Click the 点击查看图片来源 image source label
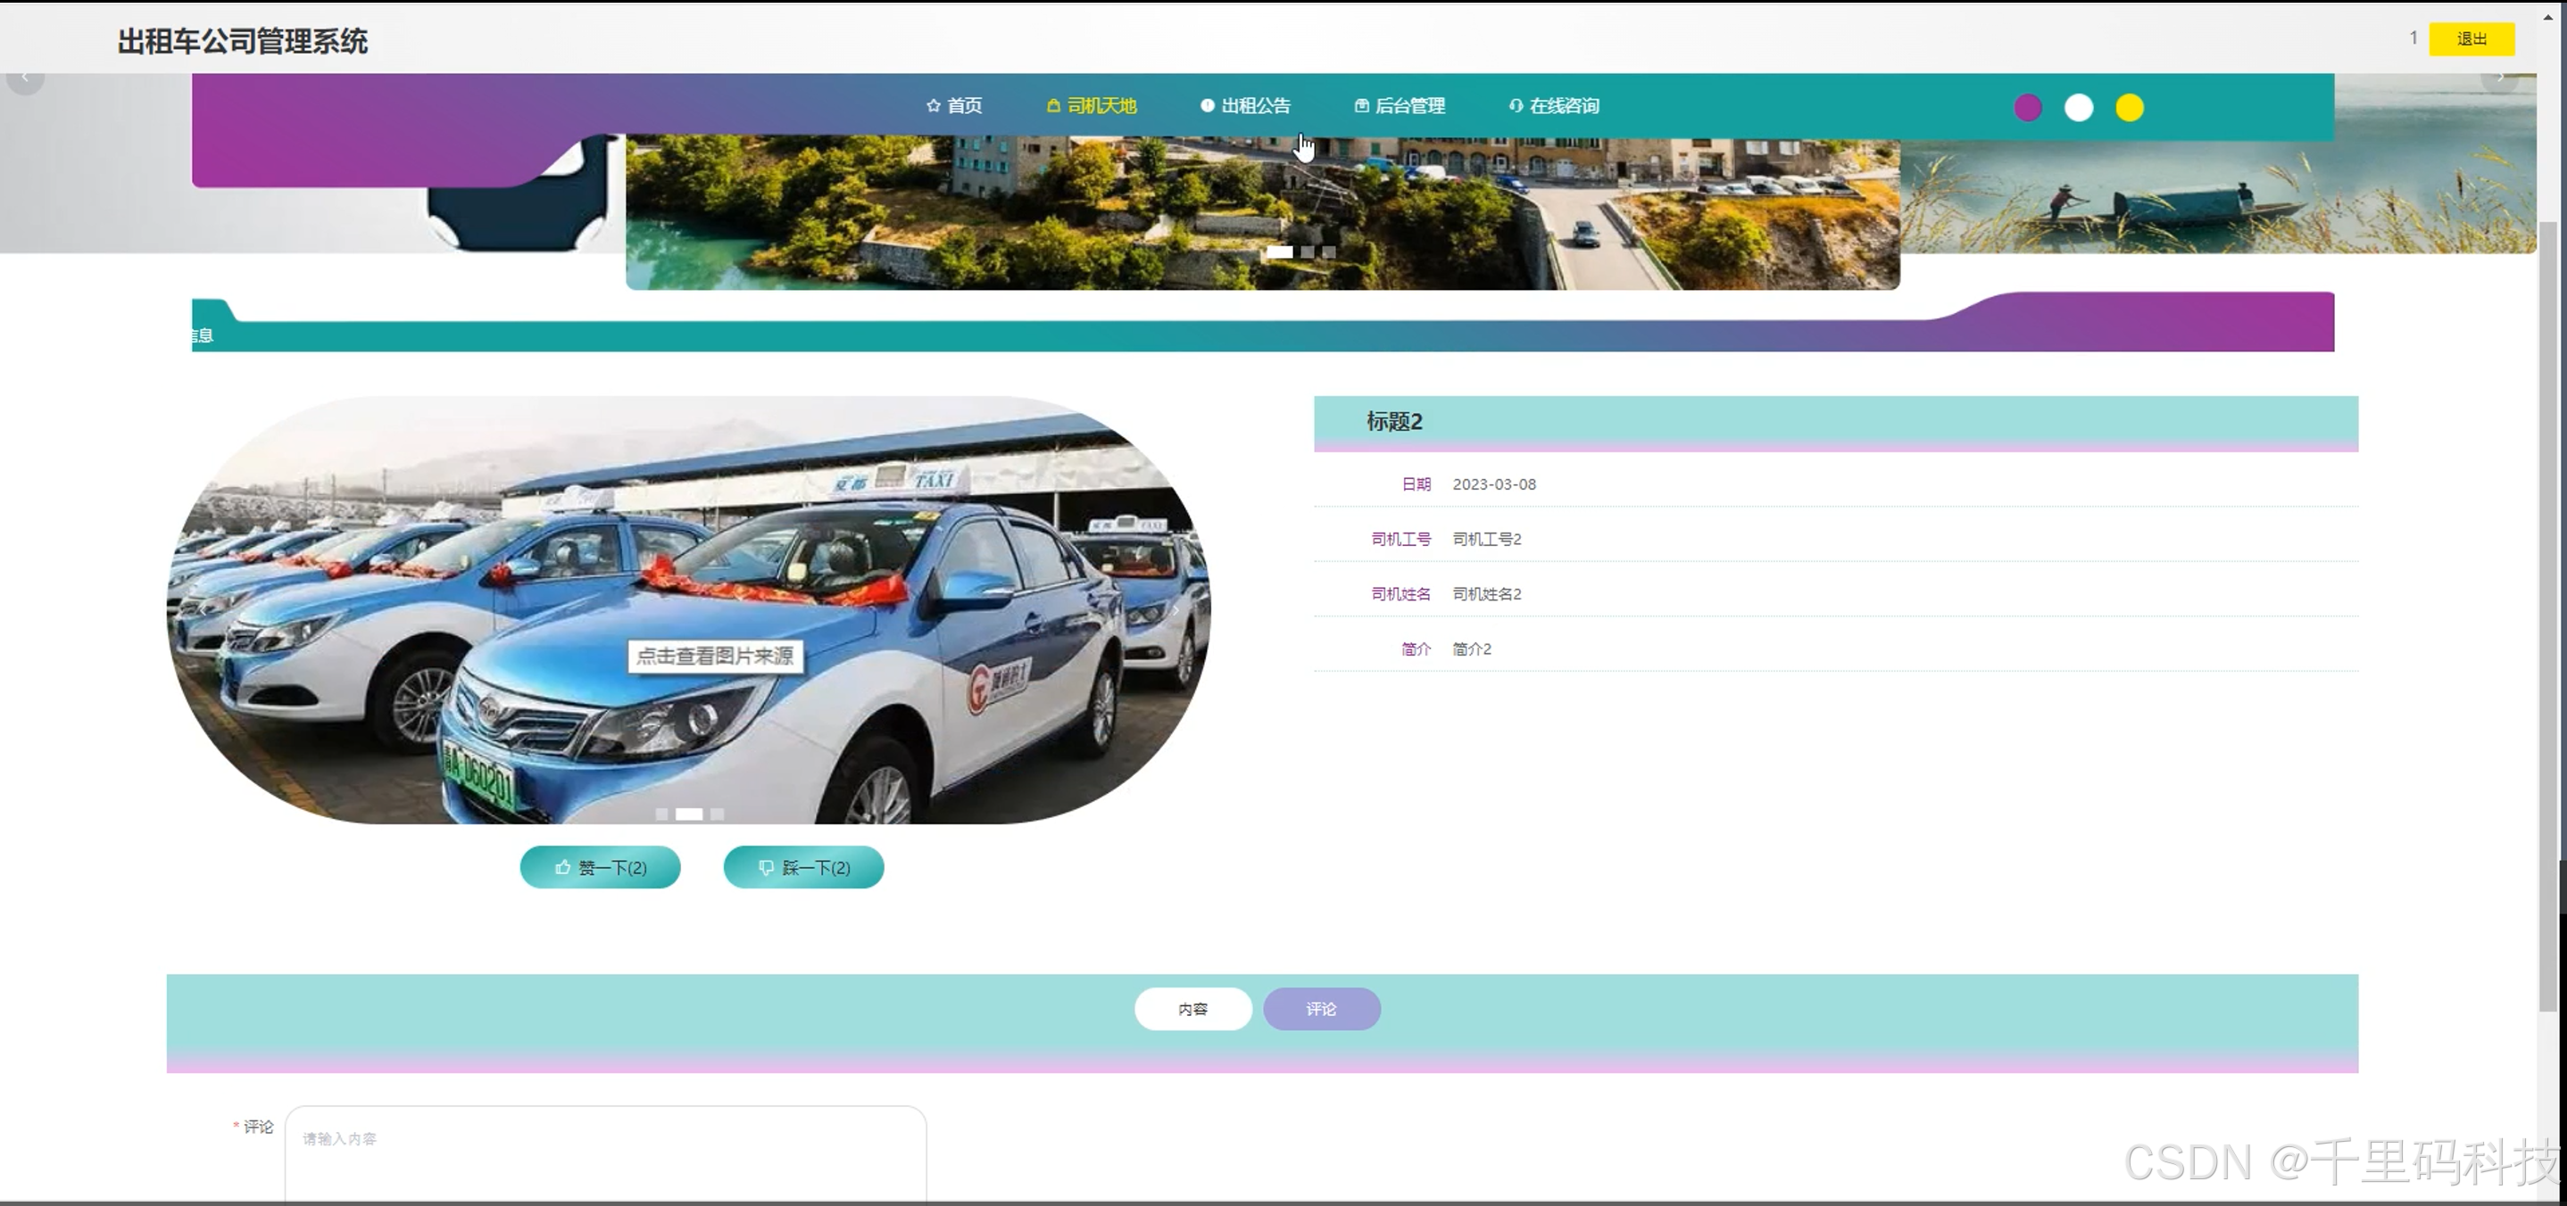2567x1206 pixels. coord(715,657)
